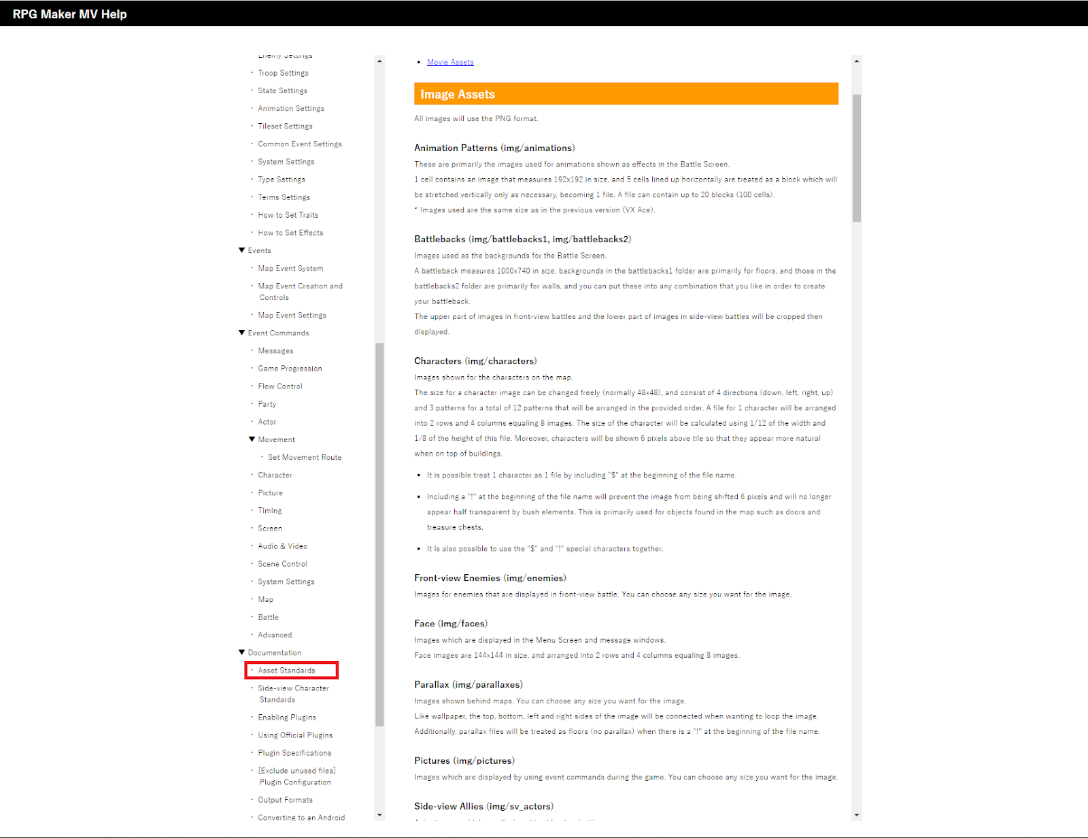Screen dimensions: 1088x838
Task: Collapse the Event Commands section
Action: (241, 333)
